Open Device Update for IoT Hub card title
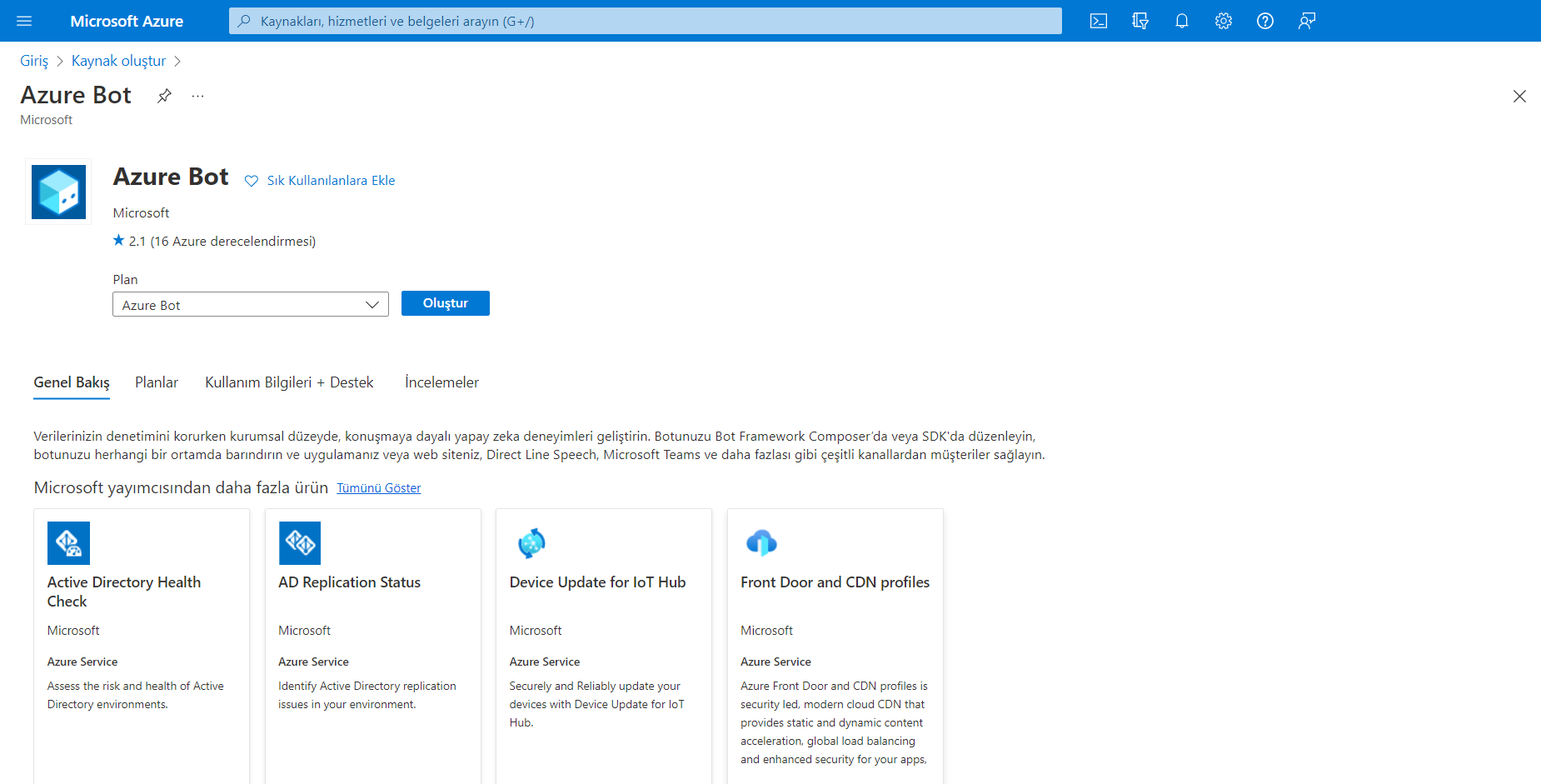The height and width of the screenshot is (784, 1541). point(597,582)
